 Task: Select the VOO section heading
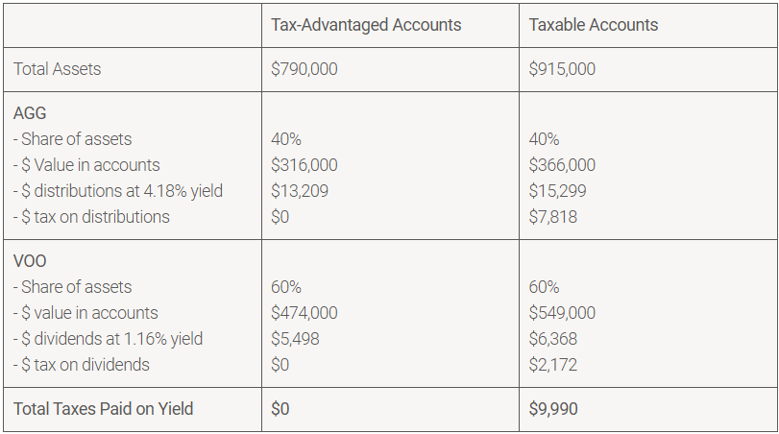tap(30, 261)
